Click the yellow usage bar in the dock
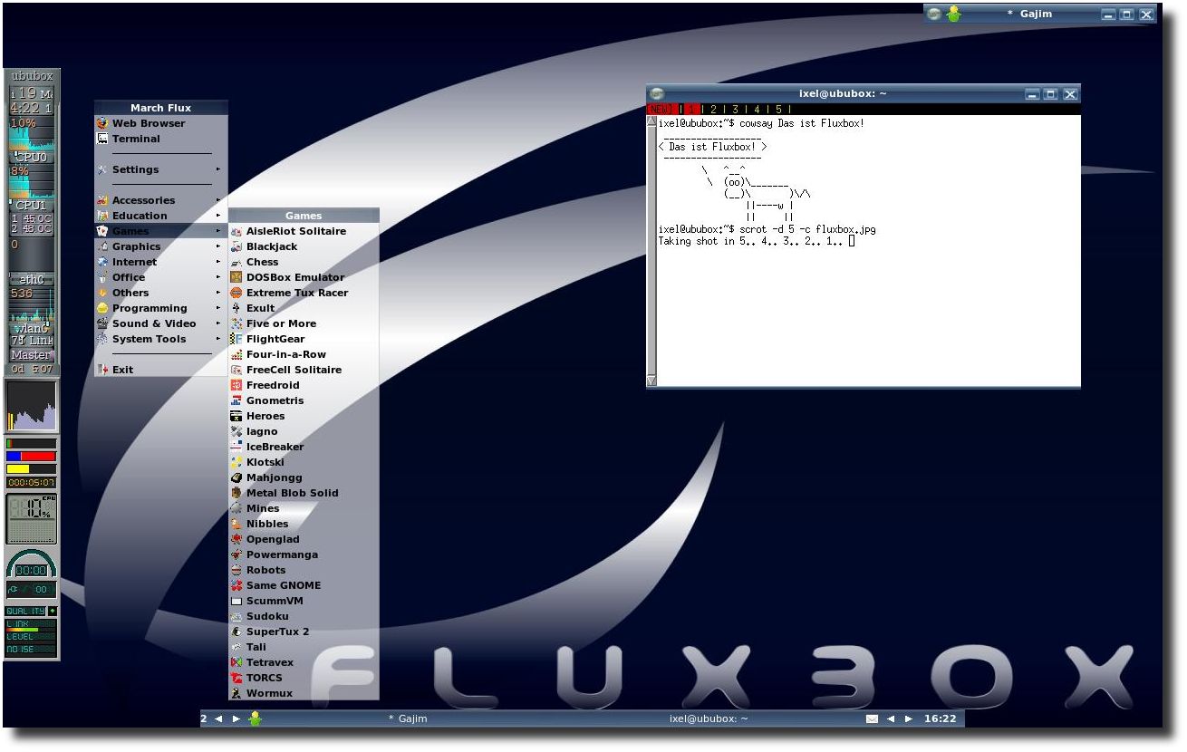1187x752 pixels. point(31,468)
